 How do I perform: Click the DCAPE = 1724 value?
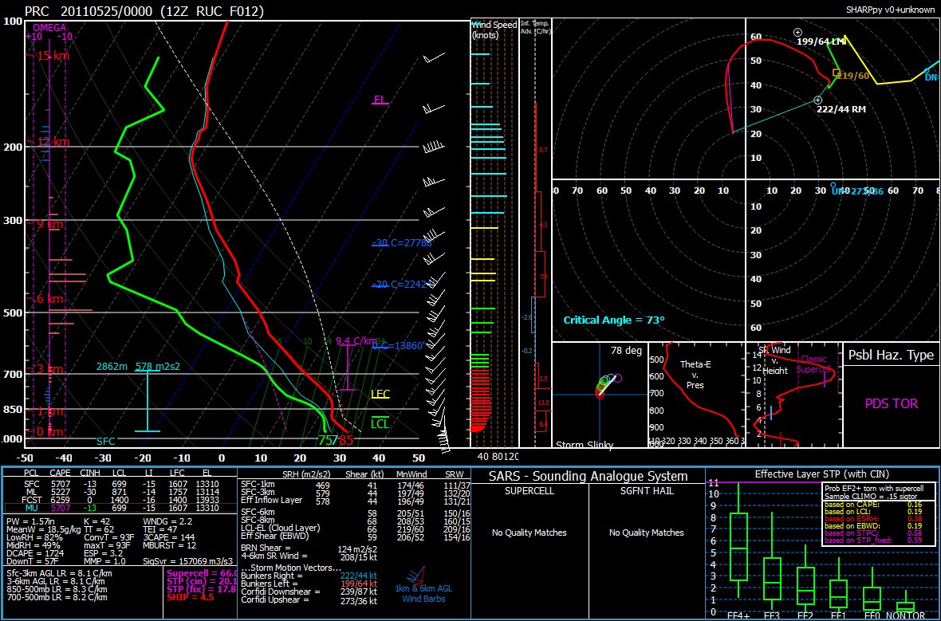pyautogui.click(x=33, y=552)
